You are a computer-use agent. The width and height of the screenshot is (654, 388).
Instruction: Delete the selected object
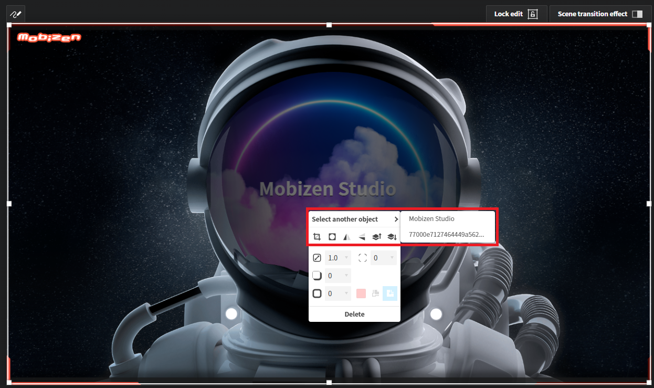click(x=354, y=314)
